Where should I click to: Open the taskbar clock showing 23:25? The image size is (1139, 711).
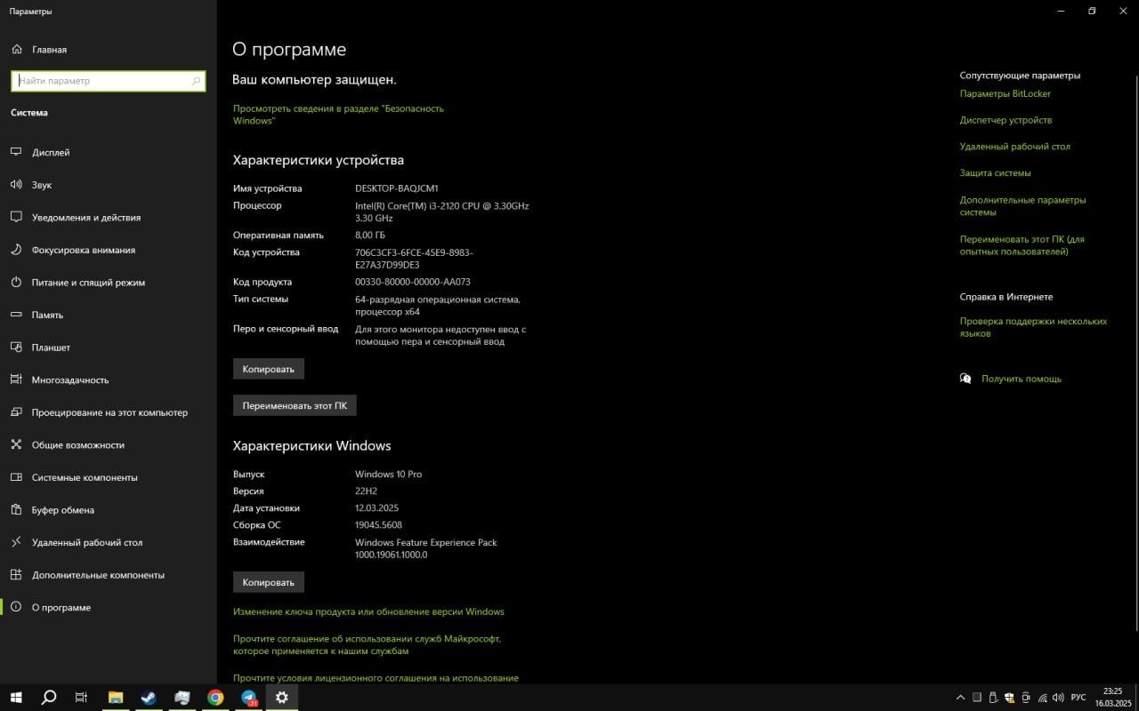[1112, 698]
